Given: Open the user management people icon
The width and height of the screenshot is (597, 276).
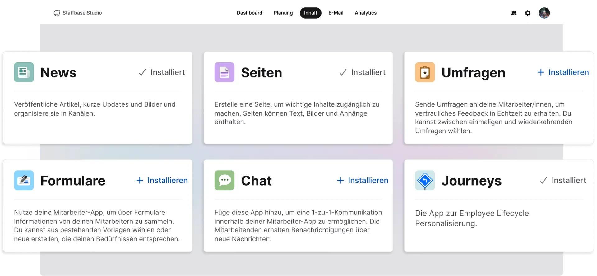Looking at the screenshot, I should [x=514, y=13].
